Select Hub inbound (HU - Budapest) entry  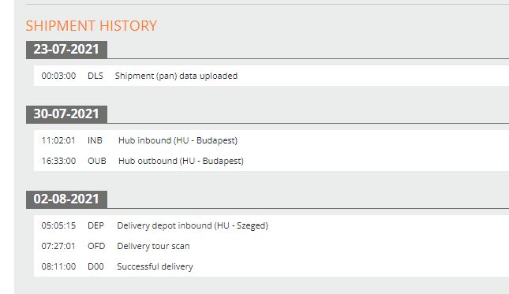(178, 140)
